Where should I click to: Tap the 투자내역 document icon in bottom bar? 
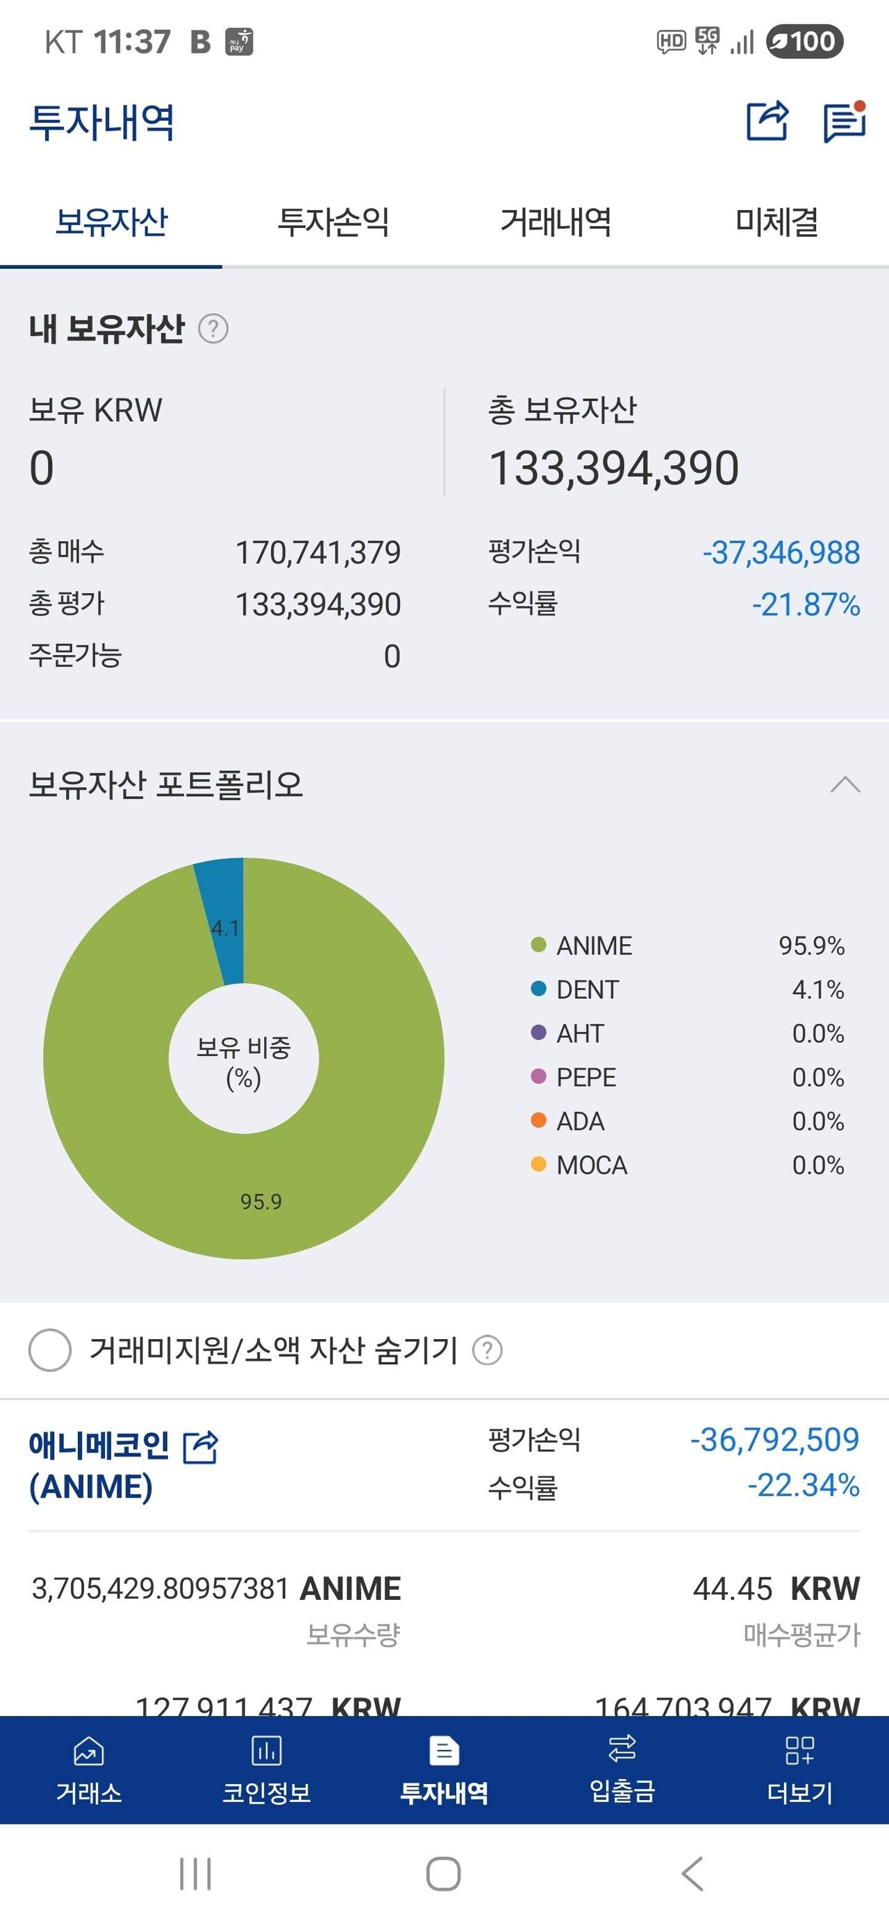[444, 1751]
